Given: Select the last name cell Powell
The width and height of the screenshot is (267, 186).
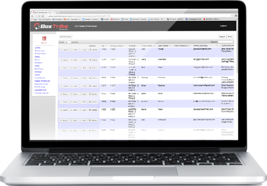Looking at the screenshot, I should [x=161, y=49].
